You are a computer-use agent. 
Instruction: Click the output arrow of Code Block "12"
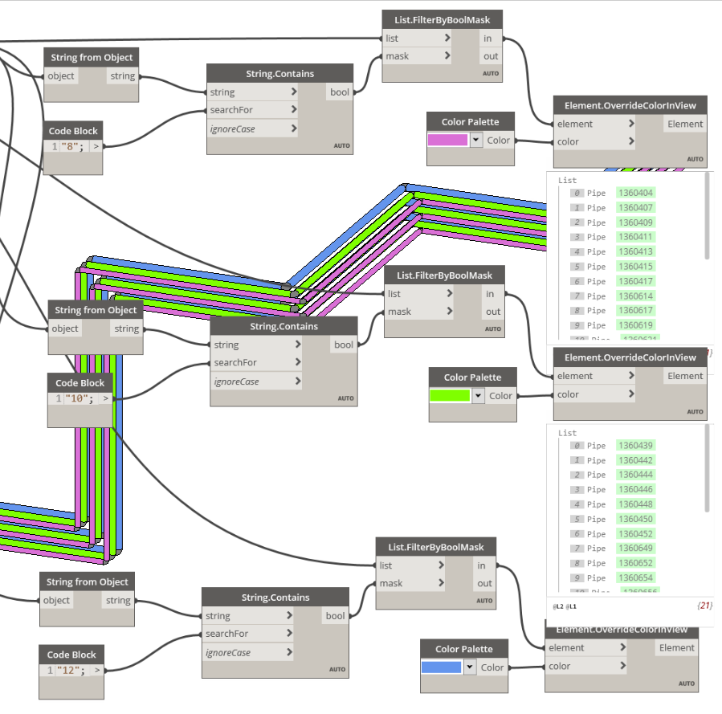(x=97, y=670)
